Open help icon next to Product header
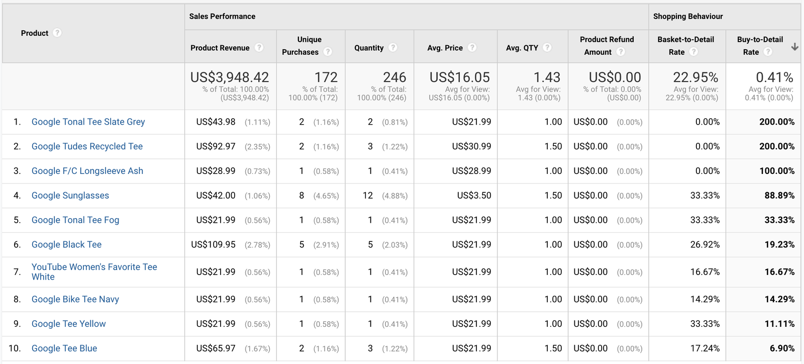Viewport: 804px width, 364px height. 57,33
